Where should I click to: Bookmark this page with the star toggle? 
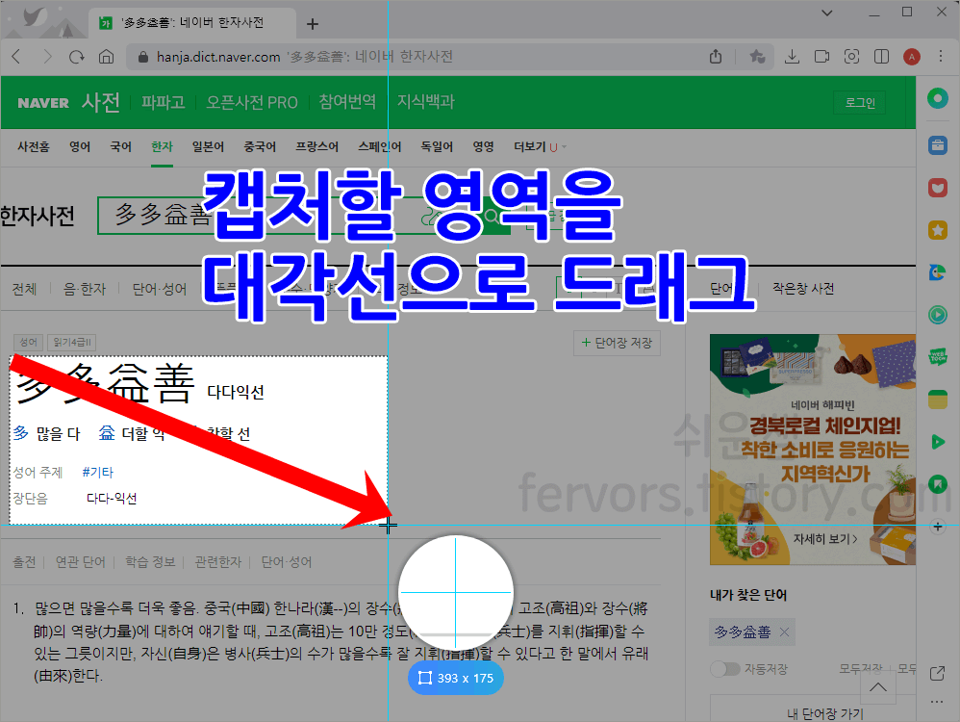[758, 57]
